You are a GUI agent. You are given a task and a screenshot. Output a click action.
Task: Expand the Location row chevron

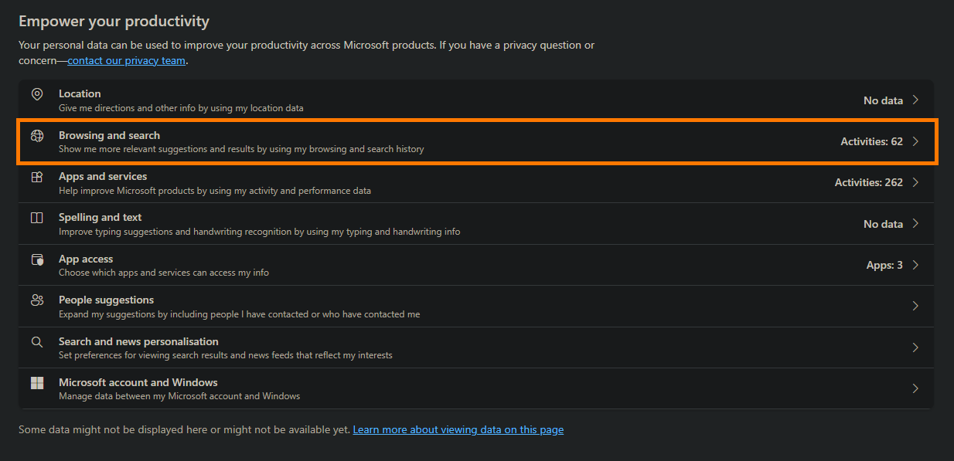point(915,100)
